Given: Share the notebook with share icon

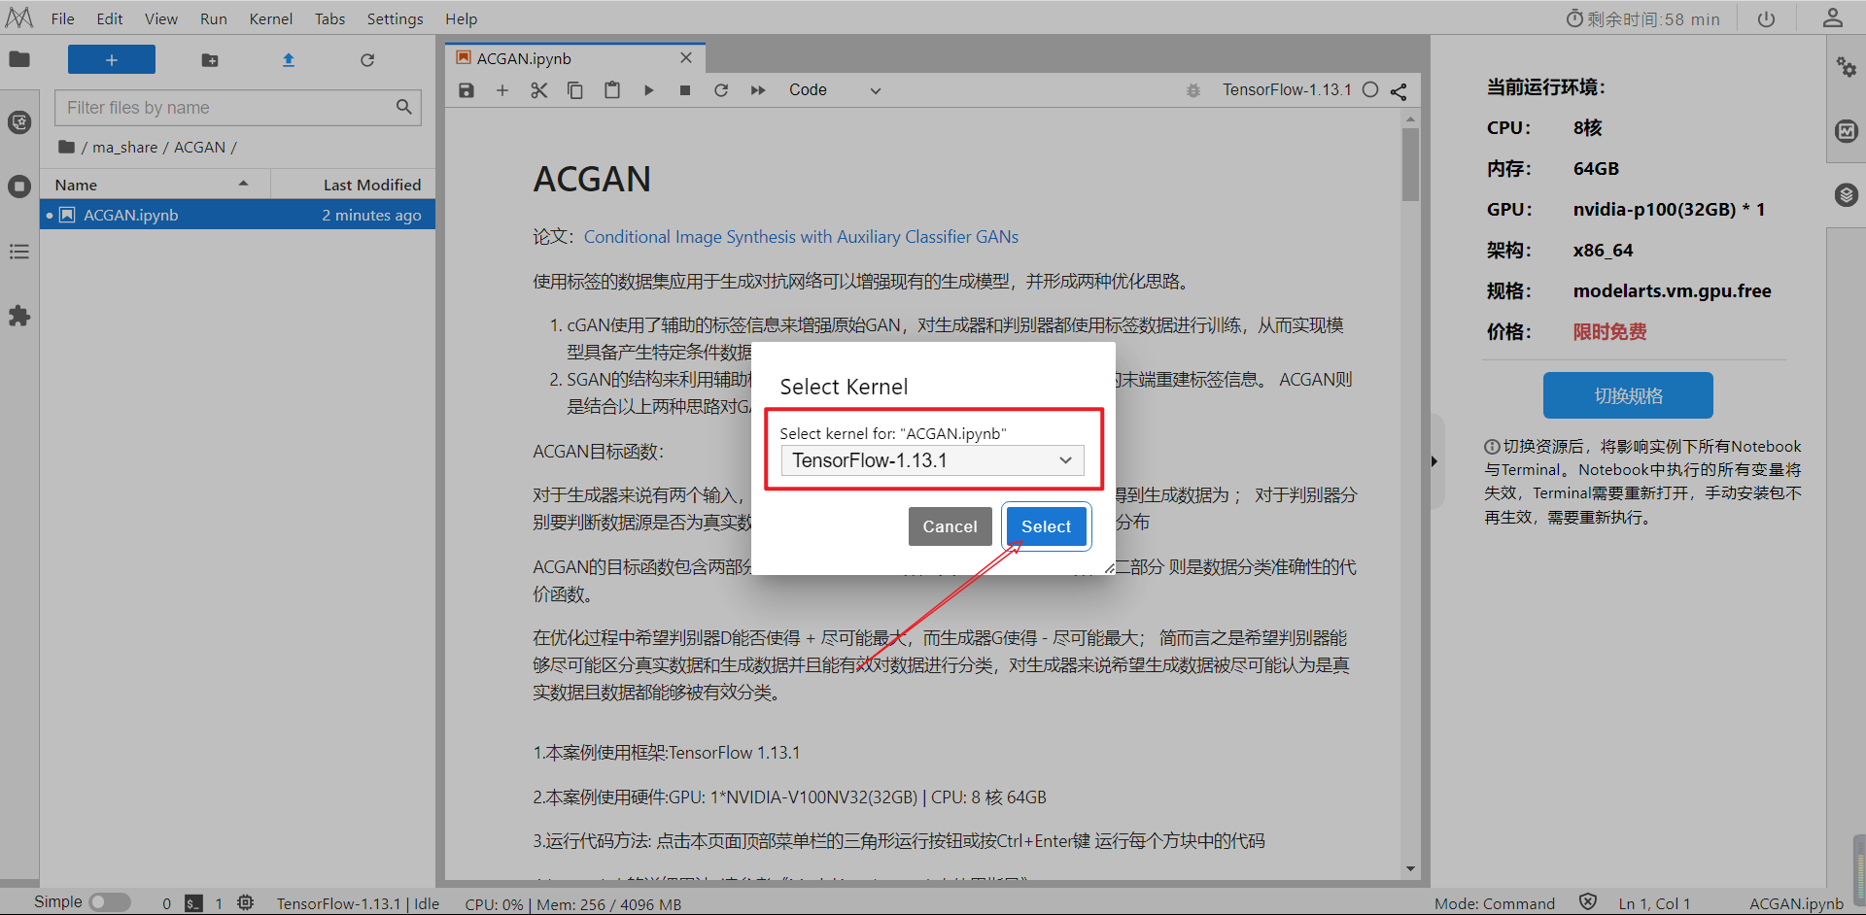Looking at the screenshot, I should tap(1399, 91).
